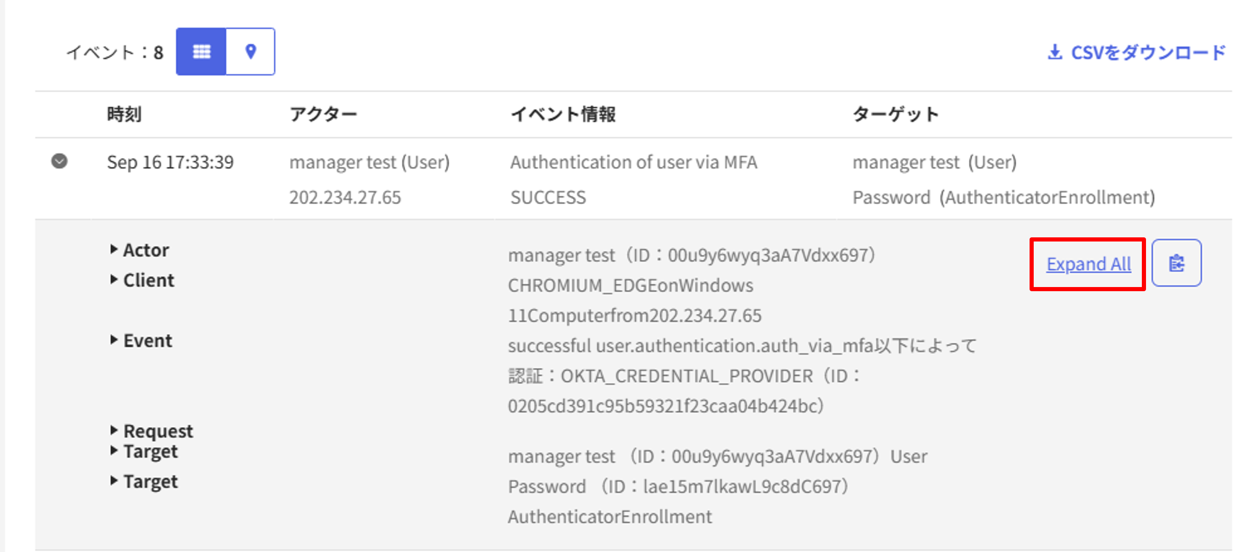The image size is (1256, 552).
Task: Copy event details with clipboard icon
Action: click(1176, 263)
